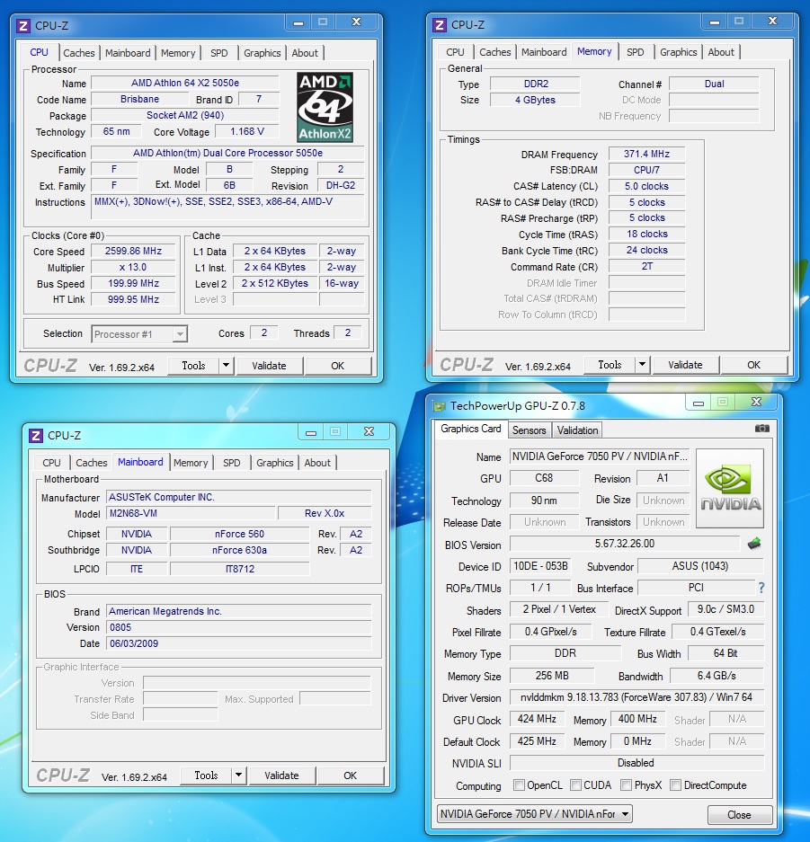Image resolution: width=810 pixels, height=842 pixels.
Task: Click OK button in Mainboard window
Action: point(350,776)
